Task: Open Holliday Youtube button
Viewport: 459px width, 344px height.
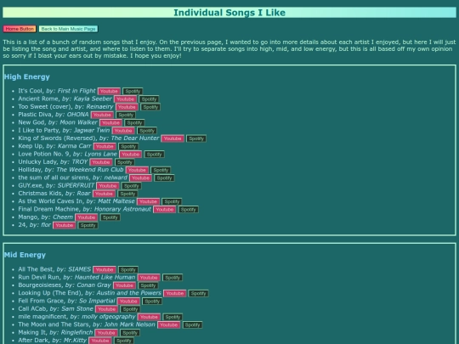Action: click(x=137, y=170)
